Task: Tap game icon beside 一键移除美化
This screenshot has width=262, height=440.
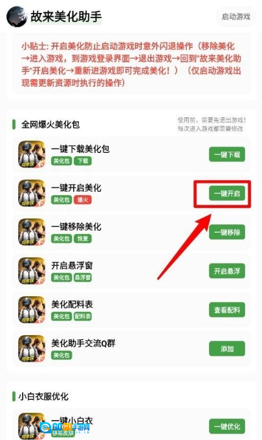Action: [x=32, y=232]
